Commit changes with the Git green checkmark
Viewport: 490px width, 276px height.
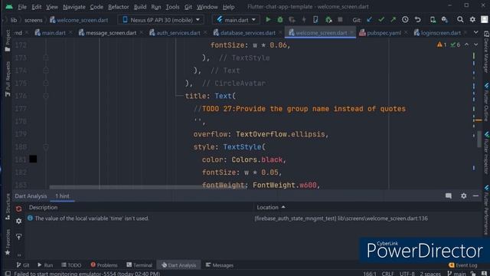(381, 20)
